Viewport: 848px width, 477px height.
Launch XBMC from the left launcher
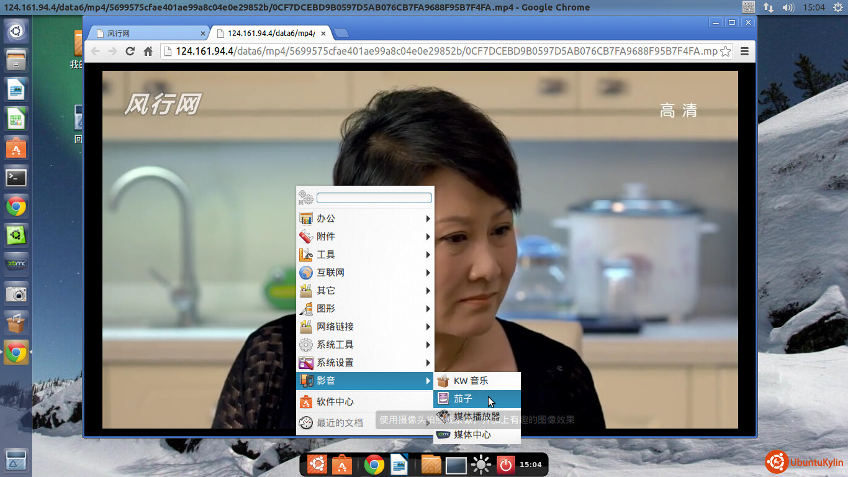coord(16,264)
